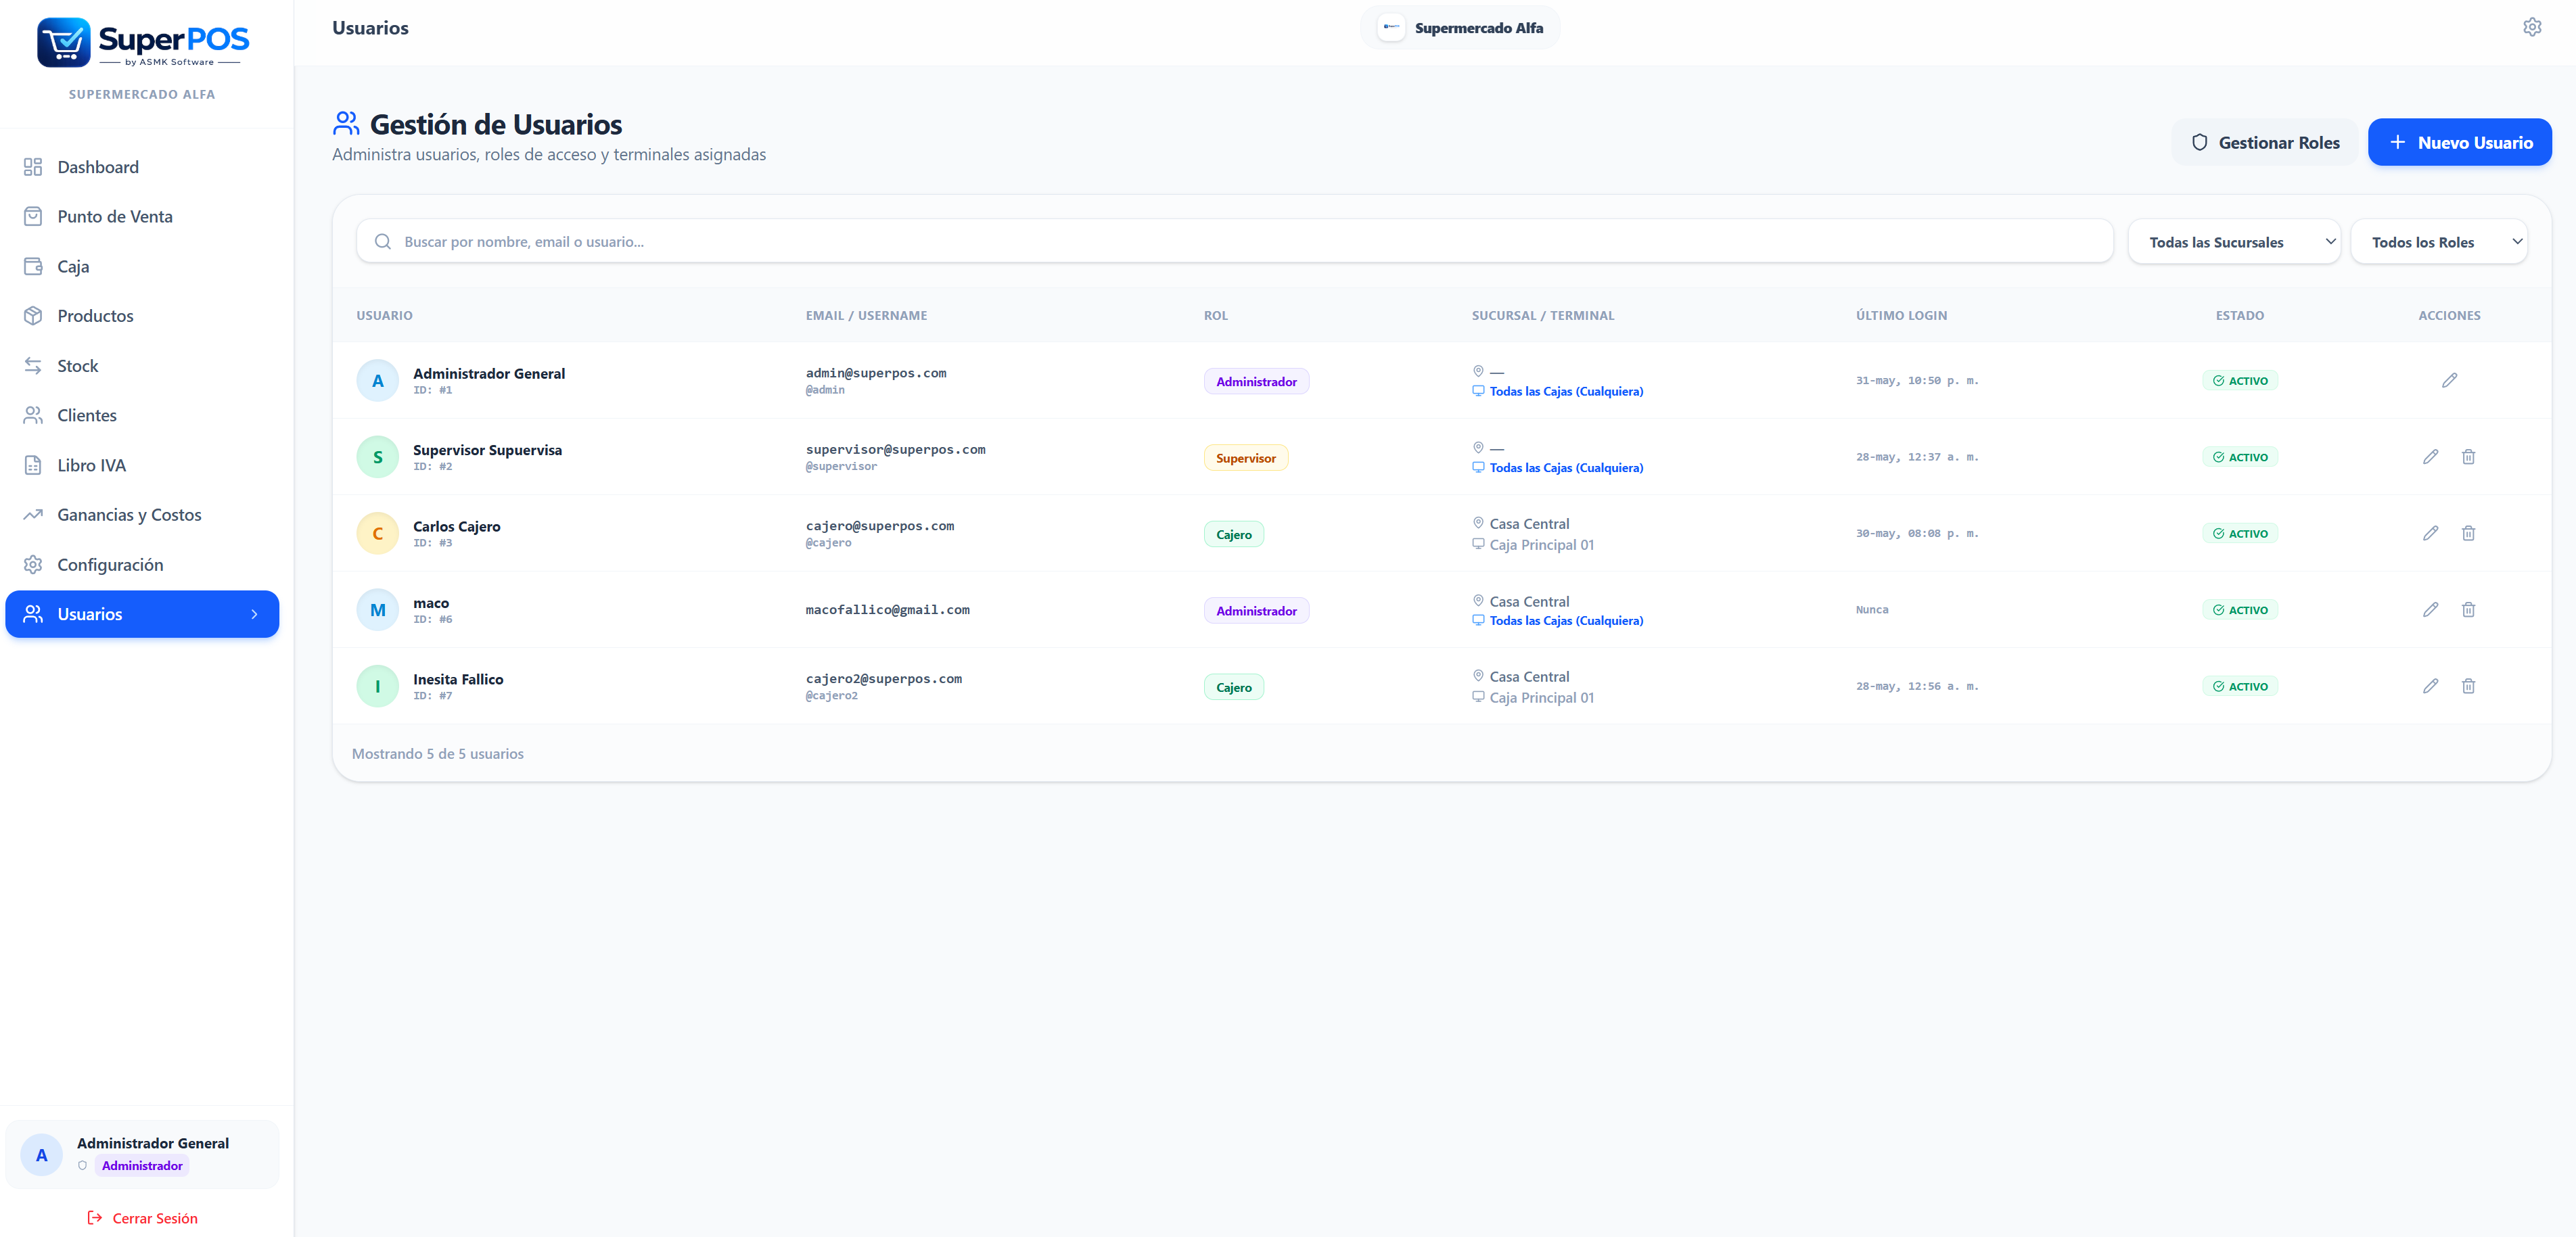Image resolution: width=2576 pixels, height=1237 pixels.
Task: Click last login '31-may, 10:50 p. m.'
Action: click(x=1917, y=381)
